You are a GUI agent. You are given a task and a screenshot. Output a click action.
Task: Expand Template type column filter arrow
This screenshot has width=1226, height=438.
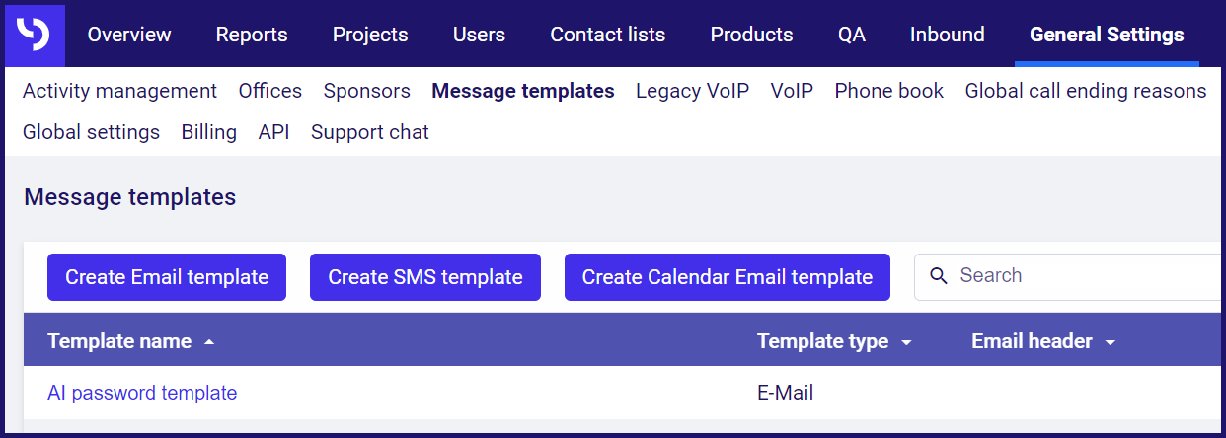906,342
